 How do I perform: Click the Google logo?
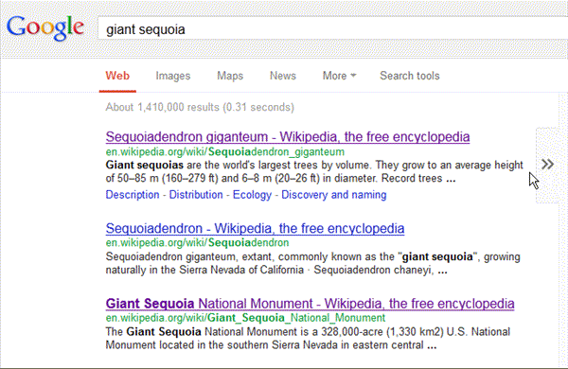point(45,28)
